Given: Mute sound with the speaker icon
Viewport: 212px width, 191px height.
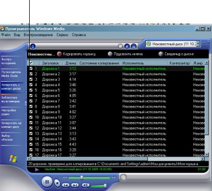Looking at the screenshot, I should [85, 185].
